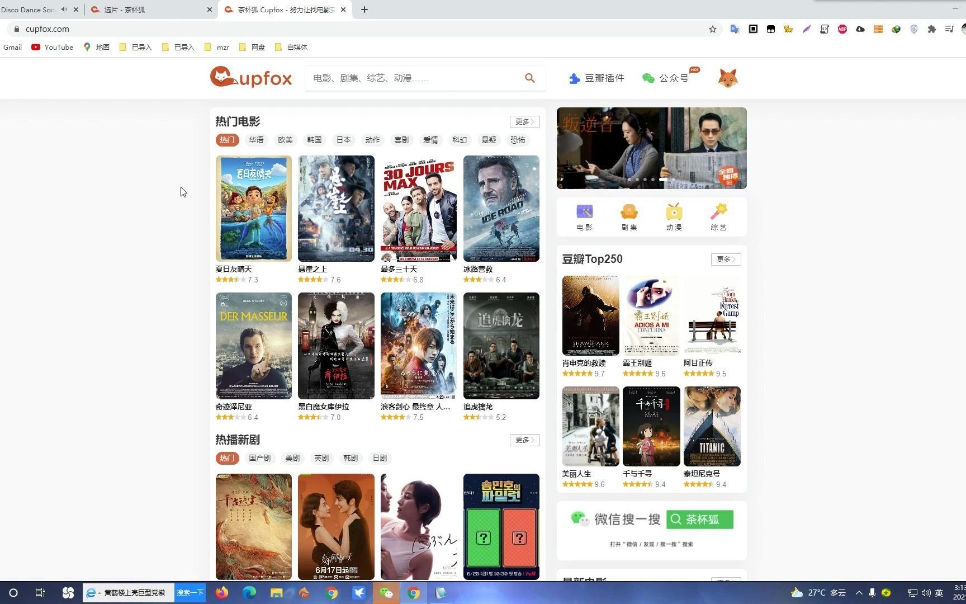This screenshot has width=966, height=604.
Task: Click 更多 next to 豆瓣Top250
Action: tap(726, 259)
